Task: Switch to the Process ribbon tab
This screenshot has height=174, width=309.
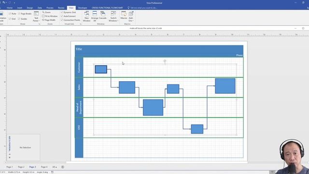Action: [50, 8]
